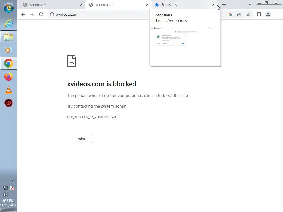Viewport: 283px width, 212px height.
Task: Click the Details button
Action: pyautogui.click(x=82, y=139)
